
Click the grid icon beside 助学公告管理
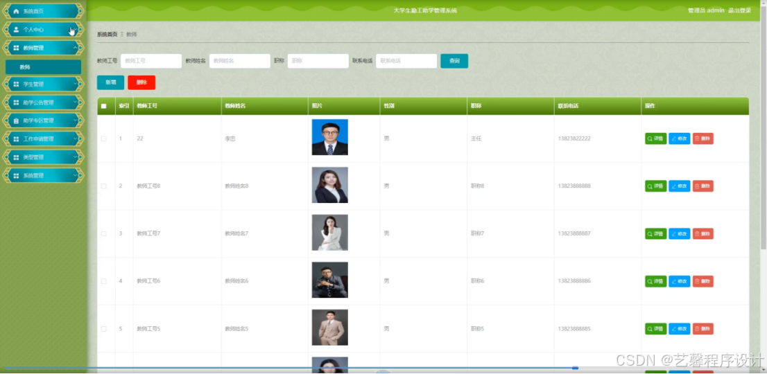[x=16, y=103]
